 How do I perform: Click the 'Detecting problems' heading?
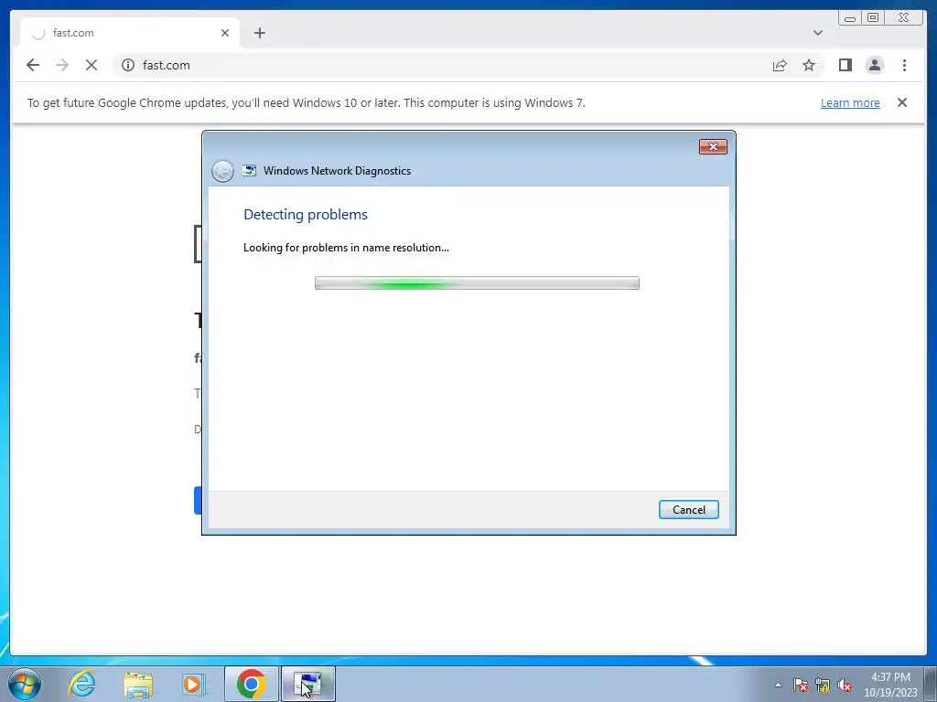(306, 214)
